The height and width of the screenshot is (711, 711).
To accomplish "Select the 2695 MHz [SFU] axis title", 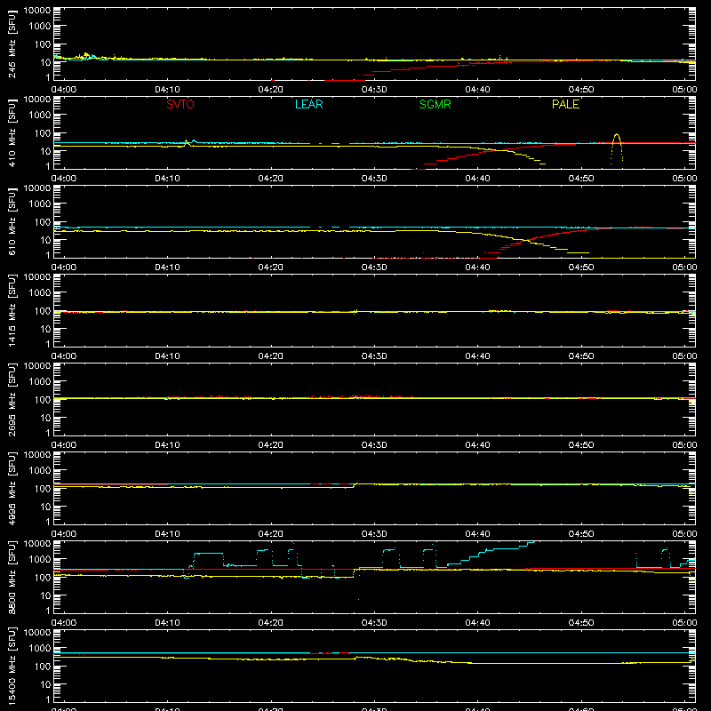I will pos(12,399).
